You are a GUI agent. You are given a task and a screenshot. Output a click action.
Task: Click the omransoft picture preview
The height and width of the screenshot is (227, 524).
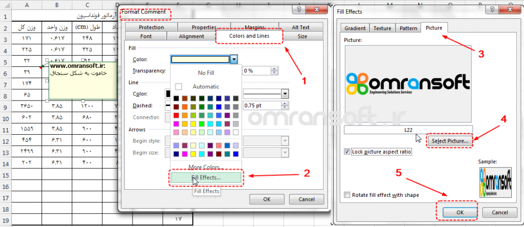(x=408, y=84)
